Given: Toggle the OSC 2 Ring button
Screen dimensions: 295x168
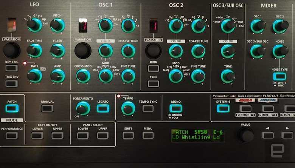Looking at the screenshot, I should click(153, 68).
